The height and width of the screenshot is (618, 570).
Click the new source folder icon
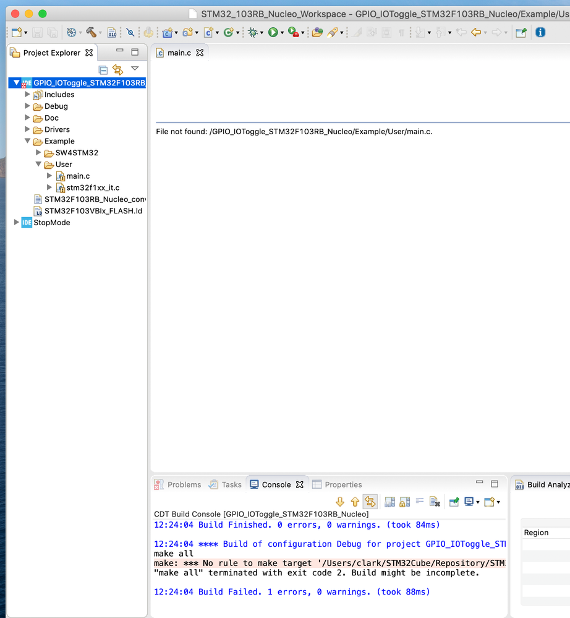pos(188,32)
